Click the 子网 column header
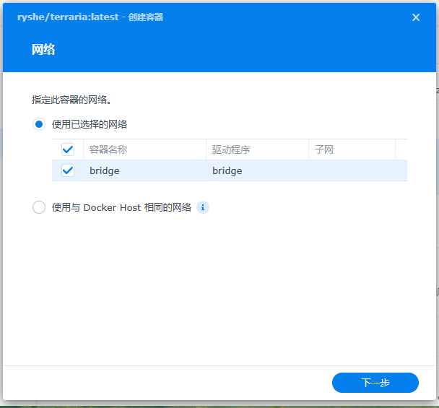This screenshot has height=408, width=439. pyautogui.click(x=352, y=149)
